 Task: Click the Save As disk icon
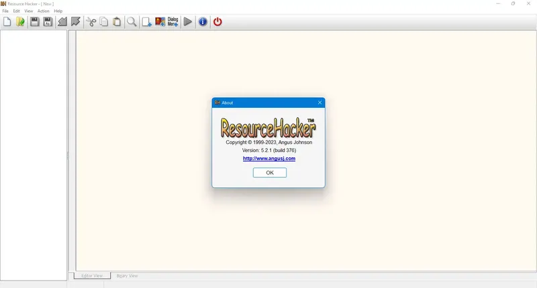coord(48,22)
